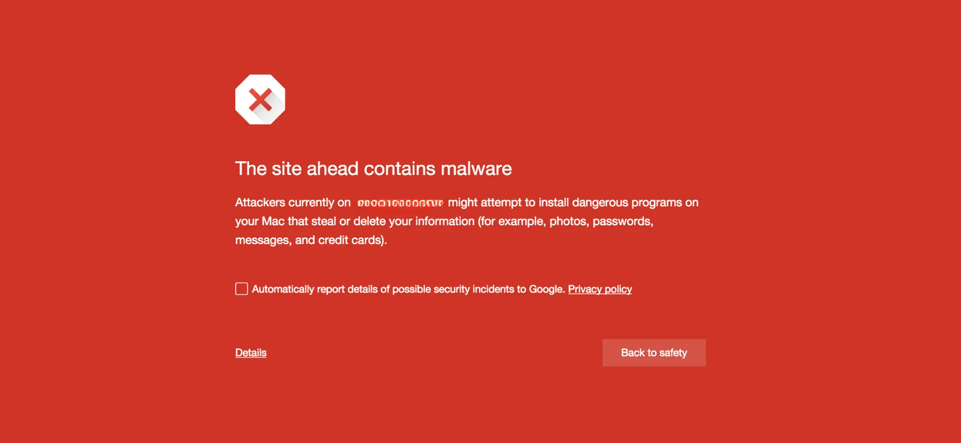Viewport: 961px width, 443px height.
Task: Enable automatic security incident reporting checkbox
Action: point(242,289)
